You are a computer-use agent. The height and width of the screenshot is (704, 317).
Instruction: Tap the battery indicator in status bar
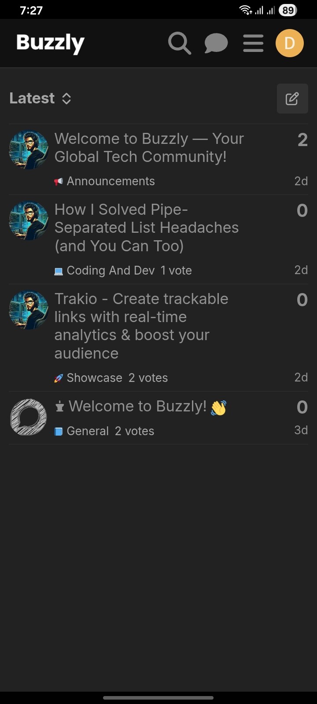click(x=288, y=10)
